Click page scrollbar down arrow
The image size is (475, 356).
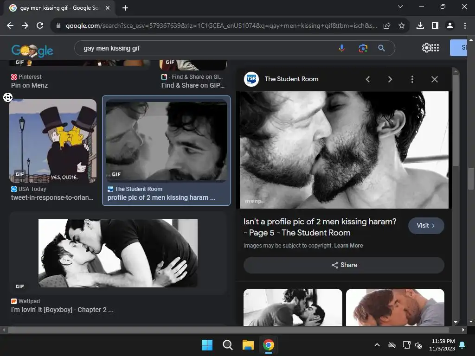tap(471, 322)
